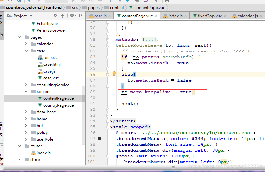The height and width of the screenshot is (172, 265).
Task: Click the @import statement on line 96
Action: click(x=185, y=133)
